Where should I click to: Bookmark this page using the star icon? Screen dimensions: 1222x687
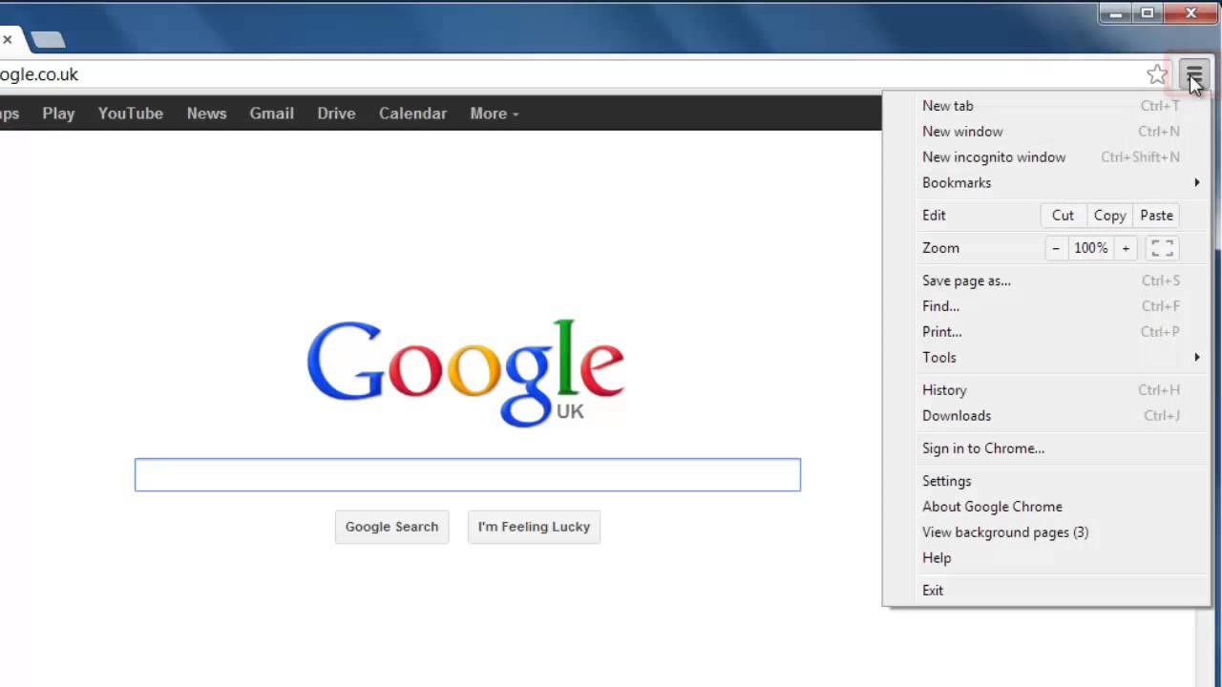pyautogui.click(x=1157, y=73)
